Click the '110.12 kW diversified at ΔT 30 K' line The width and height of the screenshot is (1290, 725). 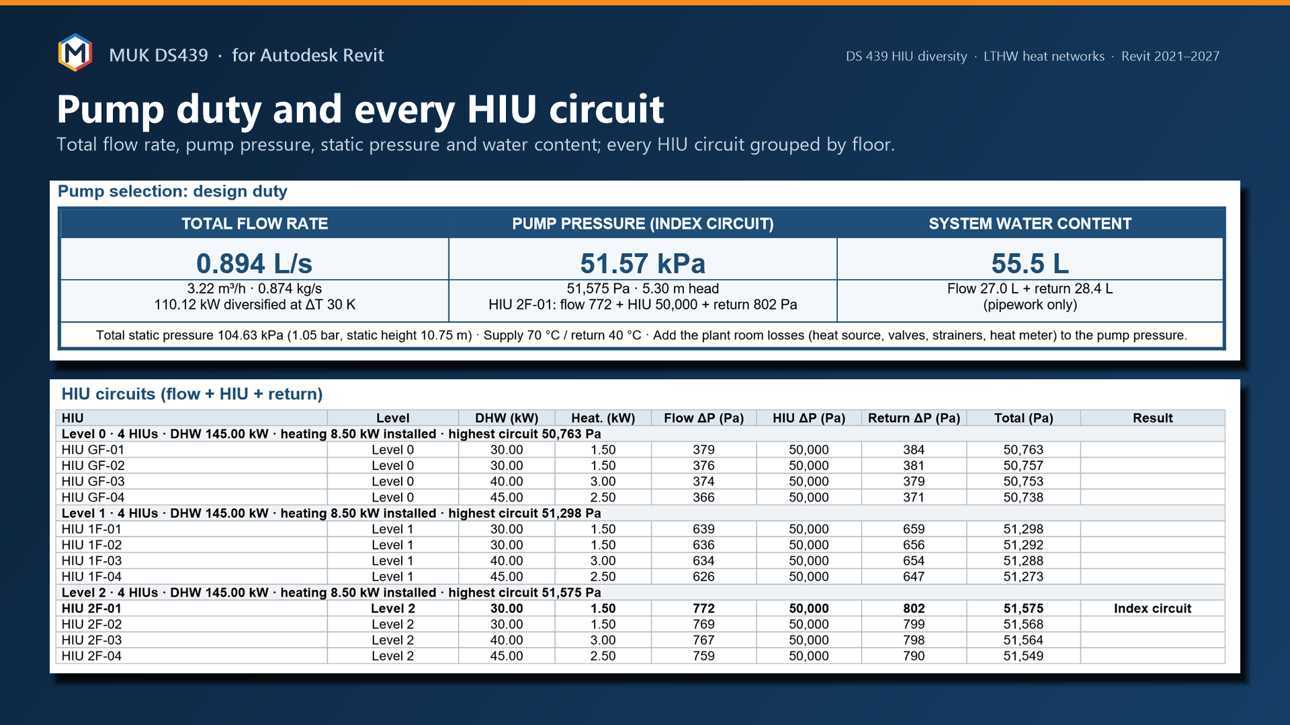click(255, 305)
